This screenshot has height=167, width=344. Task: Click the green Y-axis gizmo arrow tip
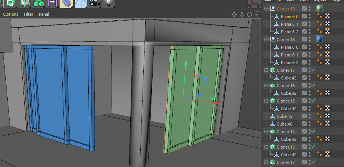coord(186,62)
